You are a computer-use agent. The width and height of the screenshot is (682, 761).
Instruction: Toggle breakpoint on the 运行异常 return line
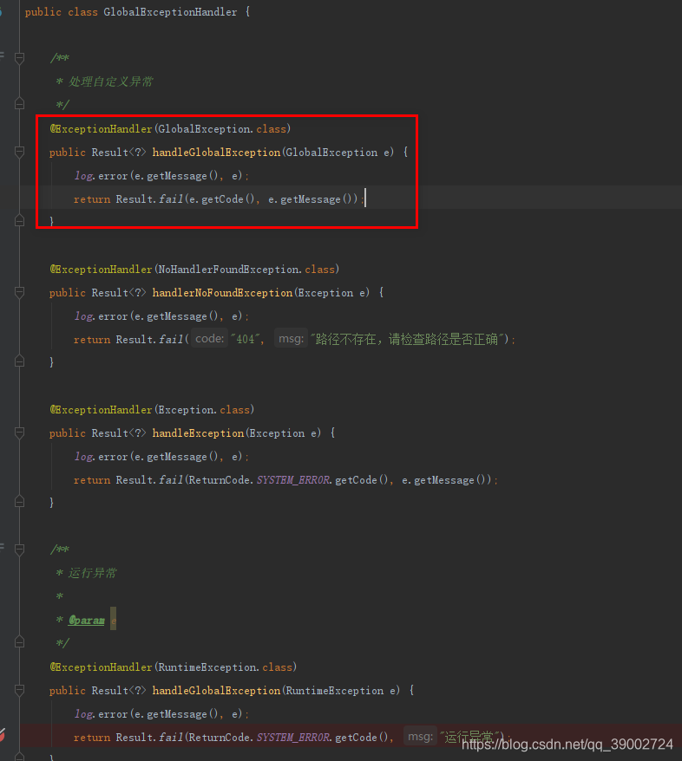point(3,736)
